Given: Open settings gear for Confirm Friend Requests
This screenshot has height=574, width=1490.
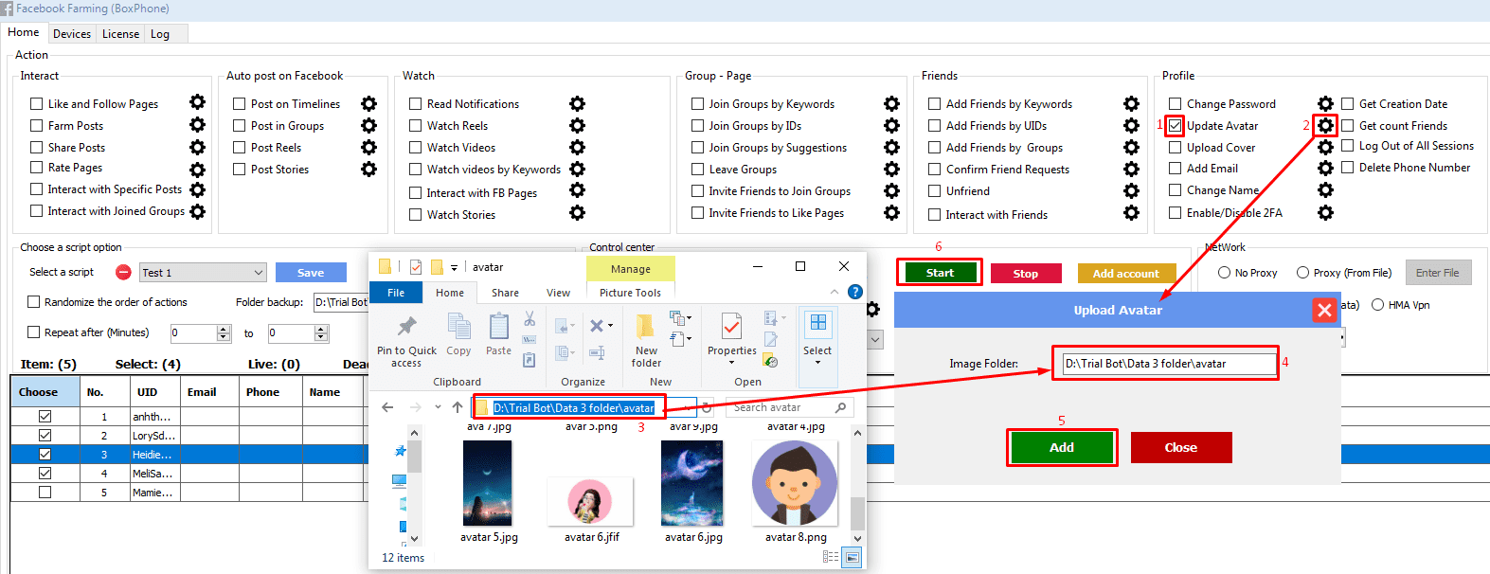Looking at the screenshot, I should 1131,169.
